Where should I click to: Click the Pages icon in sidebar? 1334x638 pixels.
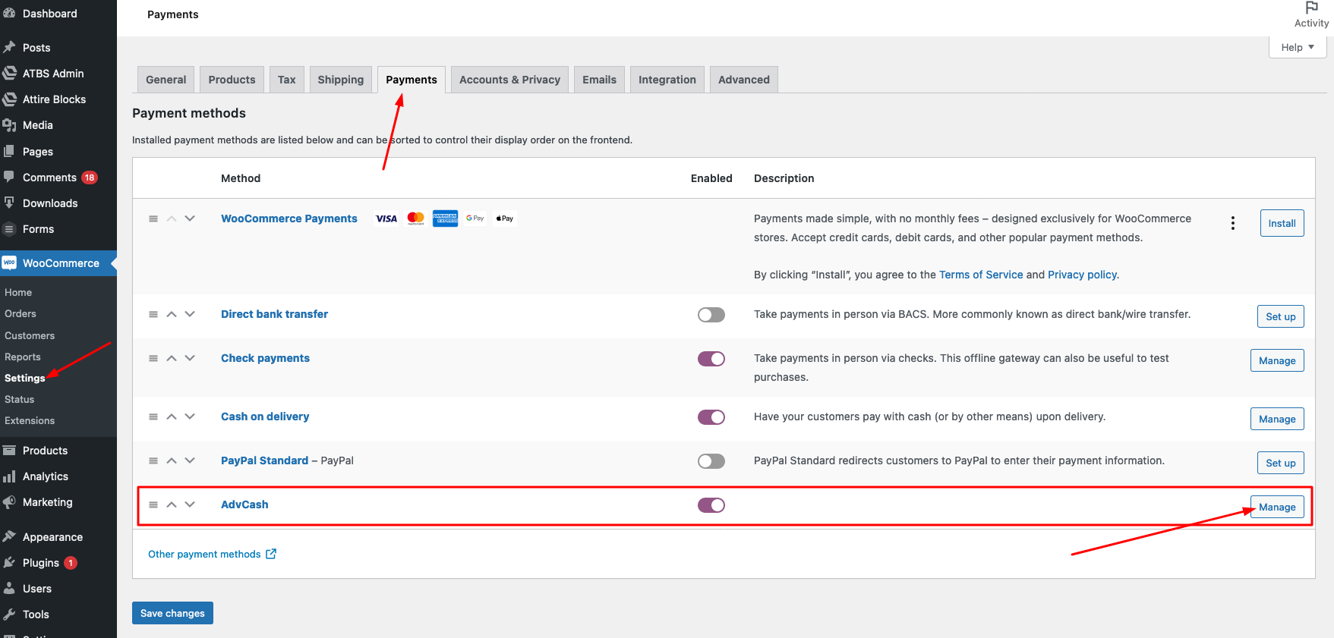(x=9, y=151)
